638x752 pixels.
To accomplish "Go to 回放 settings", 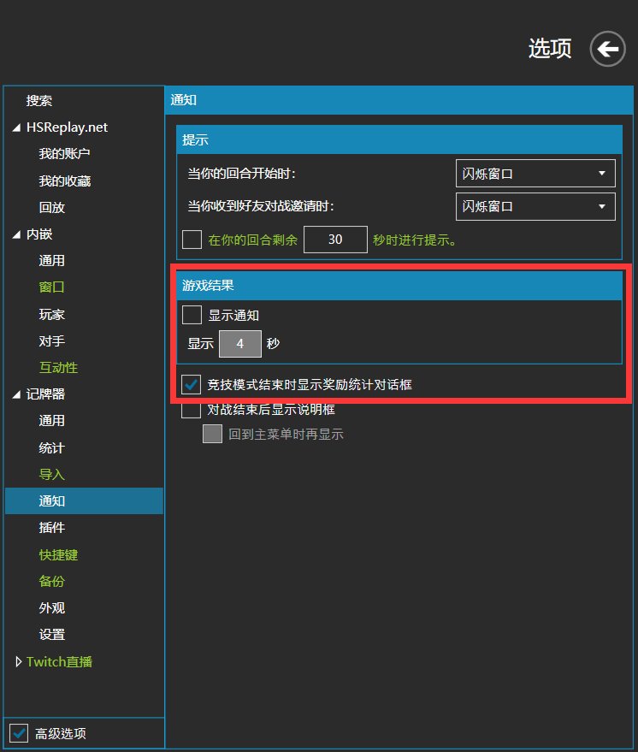I will 51,207.
